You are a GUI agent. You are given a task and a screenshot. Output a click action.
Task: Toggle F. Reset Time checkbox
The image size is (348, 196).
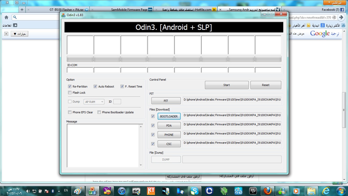point(122,87)
